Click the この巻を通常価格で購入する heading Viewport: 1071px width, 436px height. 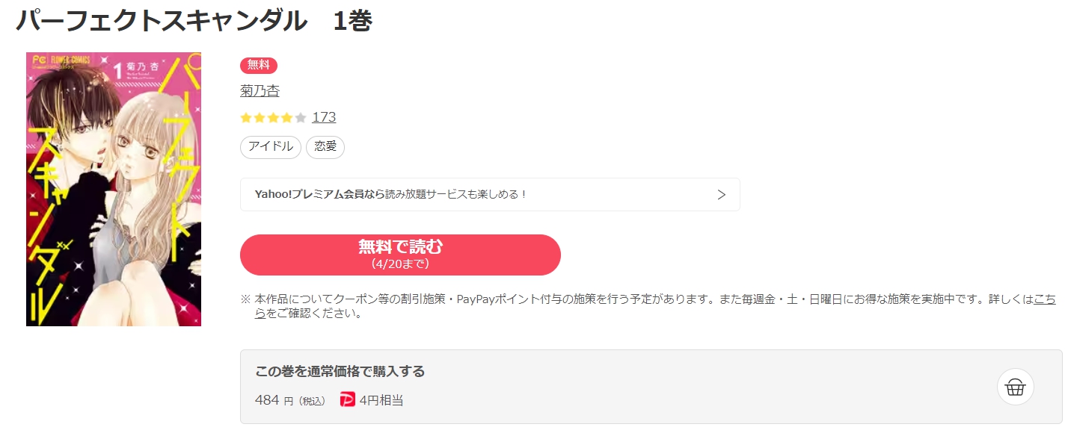pyautogui.click(x=340, y=371)
